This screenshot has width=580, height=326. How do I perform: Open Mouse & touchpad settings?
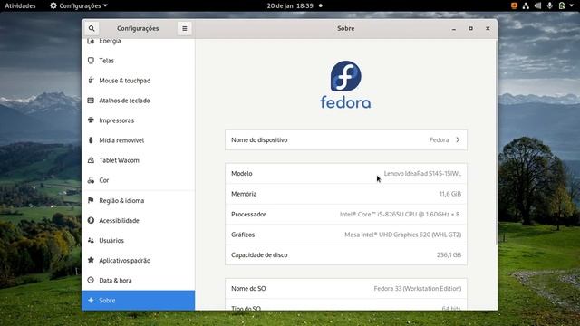coord(138,81)
